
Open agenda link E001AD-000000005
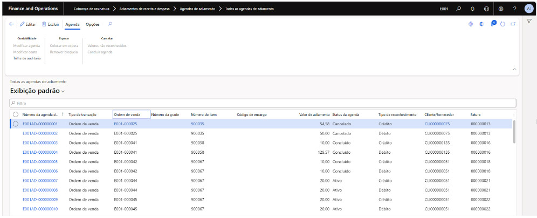click(40, 161)
